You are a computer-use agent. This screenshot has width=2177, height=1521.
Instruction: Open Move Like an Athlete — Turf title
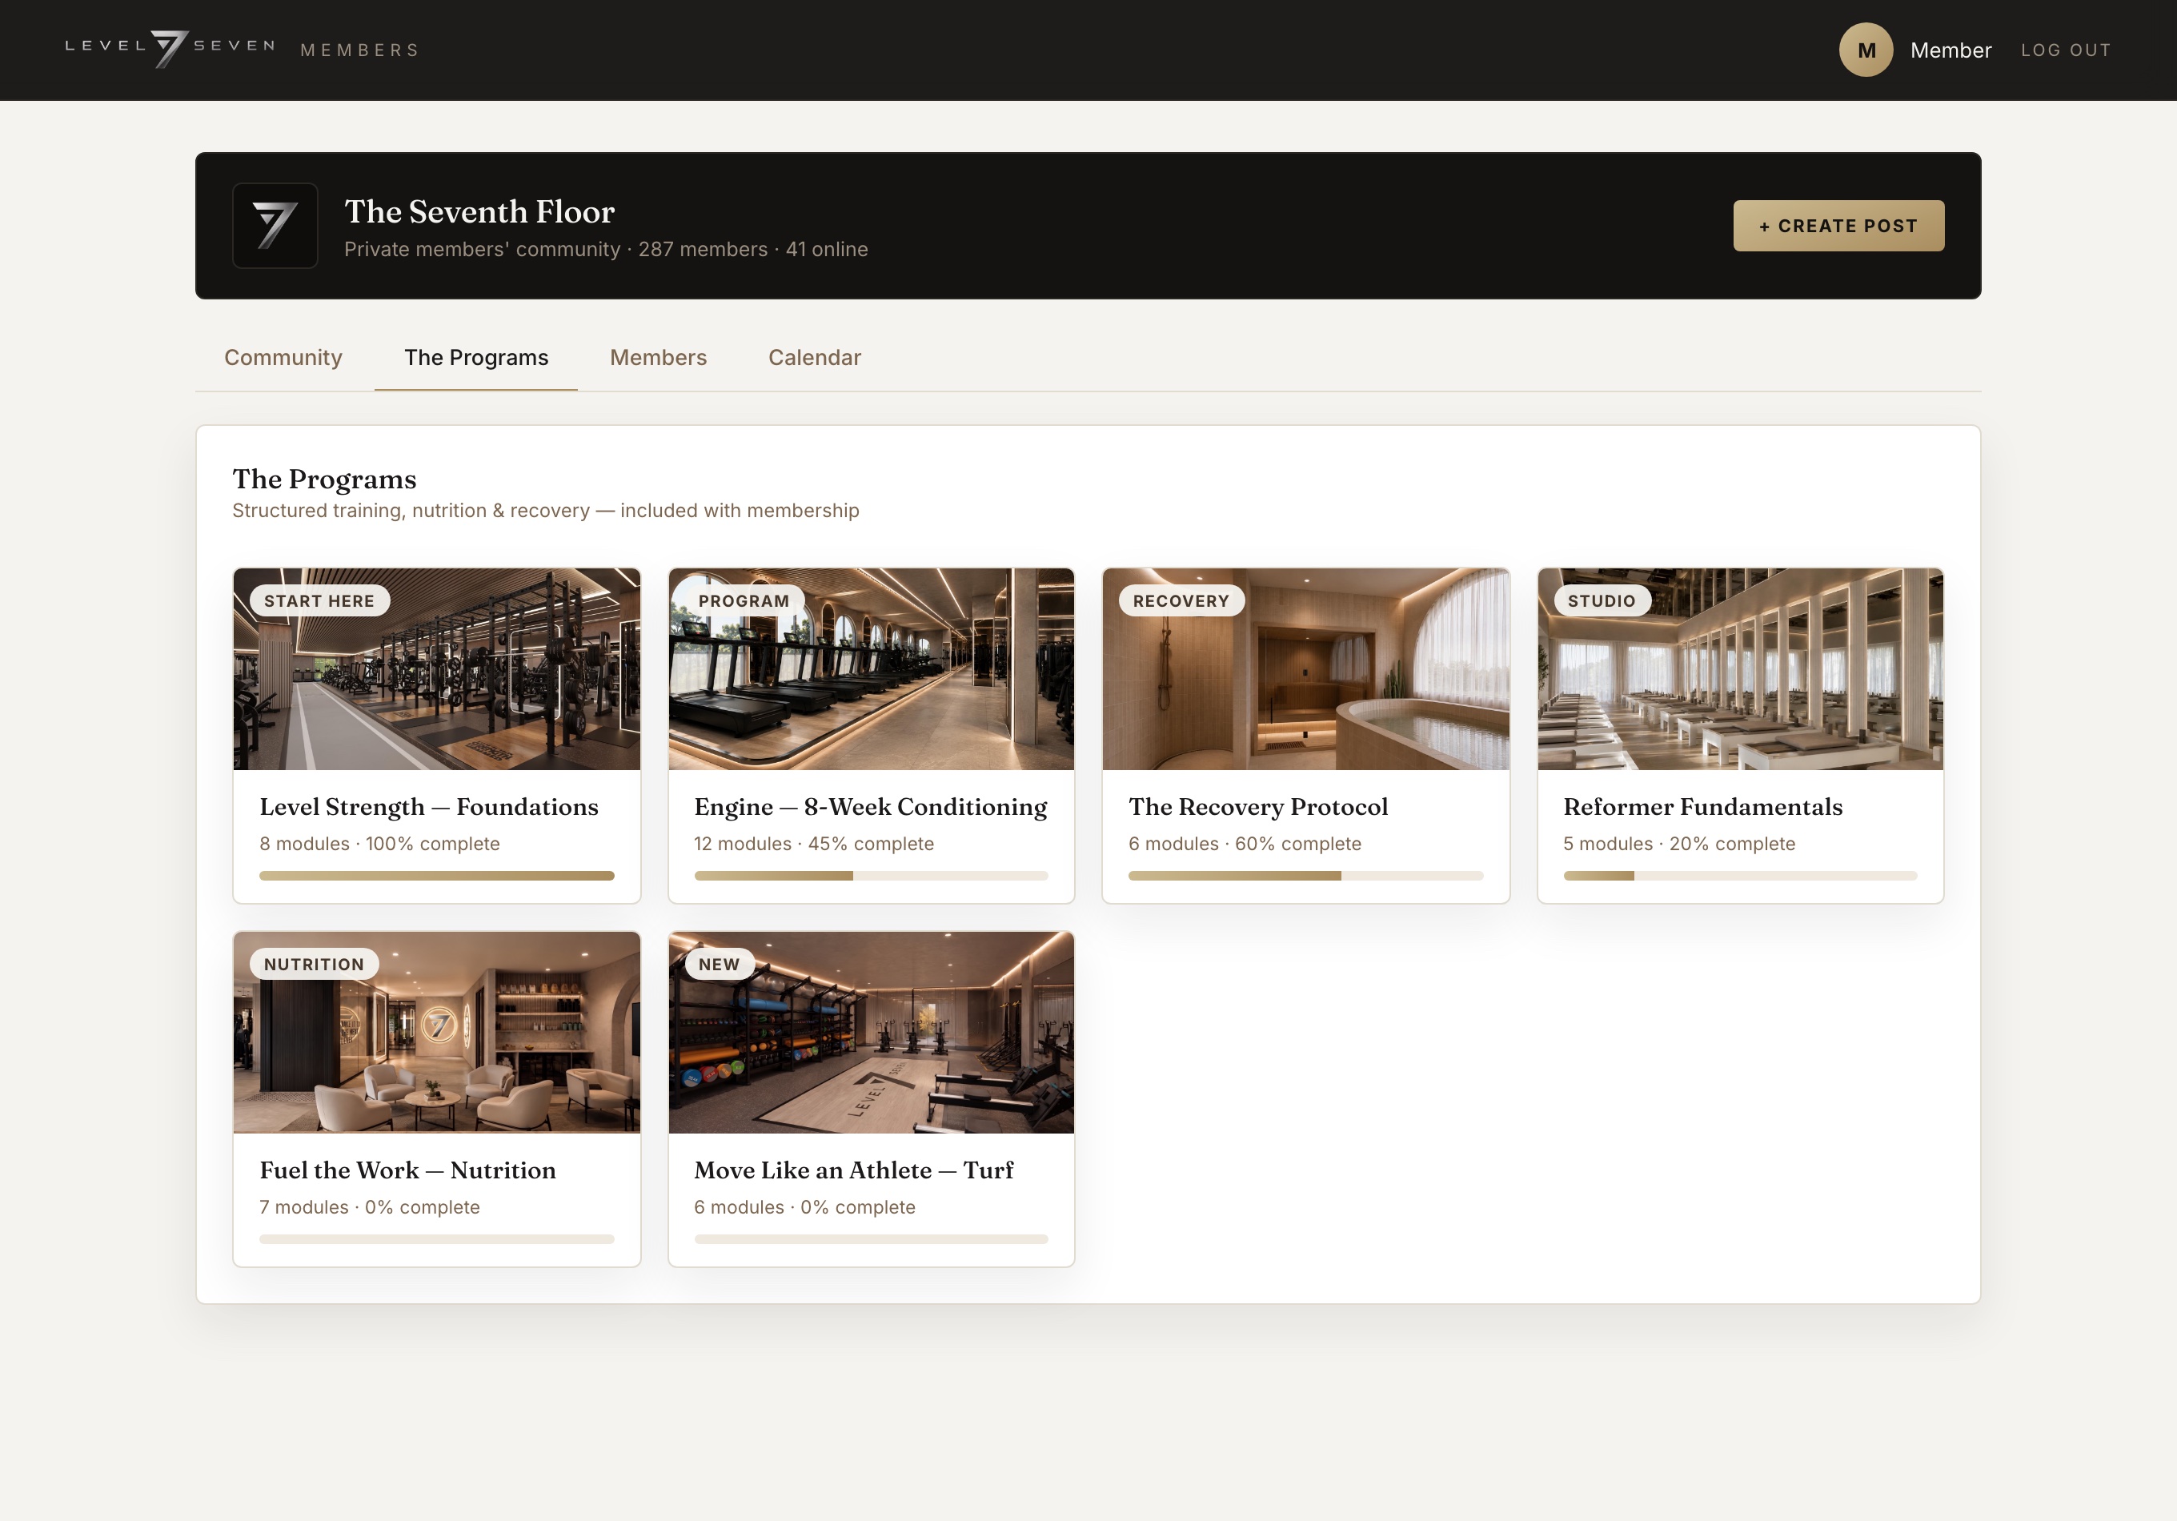click(853, 1170)
